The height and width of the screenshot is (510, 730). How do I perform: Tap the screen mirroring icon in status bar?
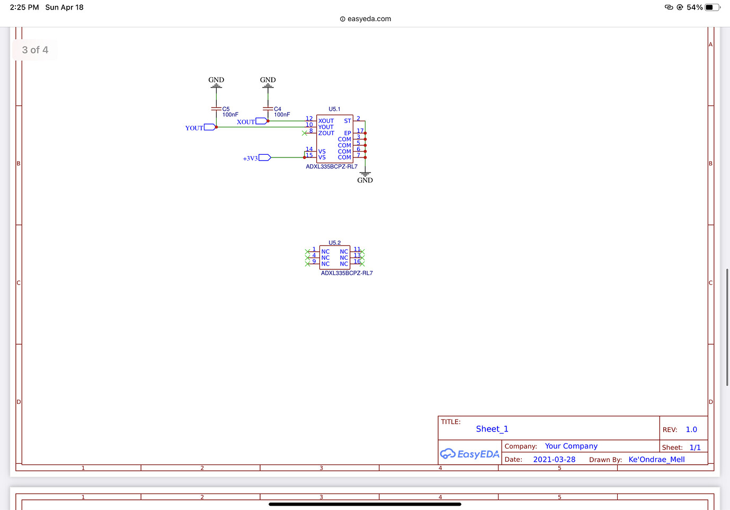click(x=669, y=7)
